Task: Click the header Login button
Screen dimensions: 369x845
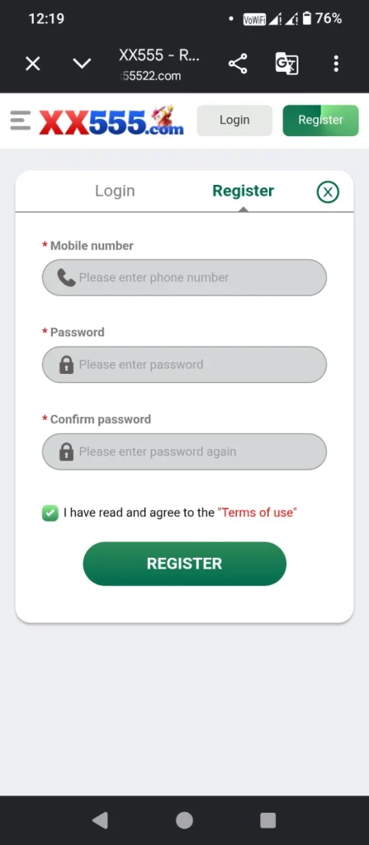Action: click(x=234, y=120)
